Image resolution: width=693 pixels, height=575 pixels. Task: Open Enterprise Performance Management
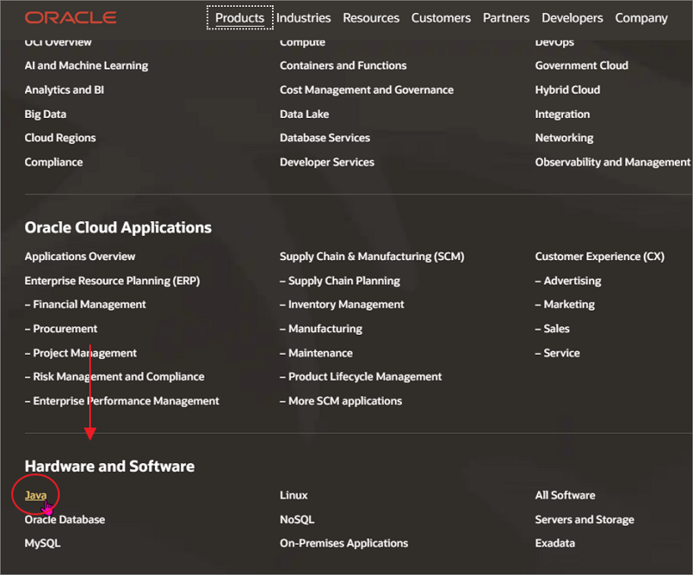click(122, 401)
